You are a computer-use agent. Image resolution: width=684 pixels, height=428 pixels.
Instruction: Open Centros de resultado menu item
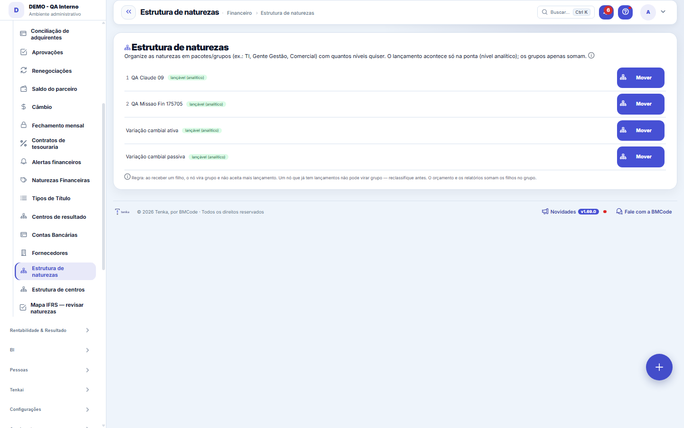55,217
